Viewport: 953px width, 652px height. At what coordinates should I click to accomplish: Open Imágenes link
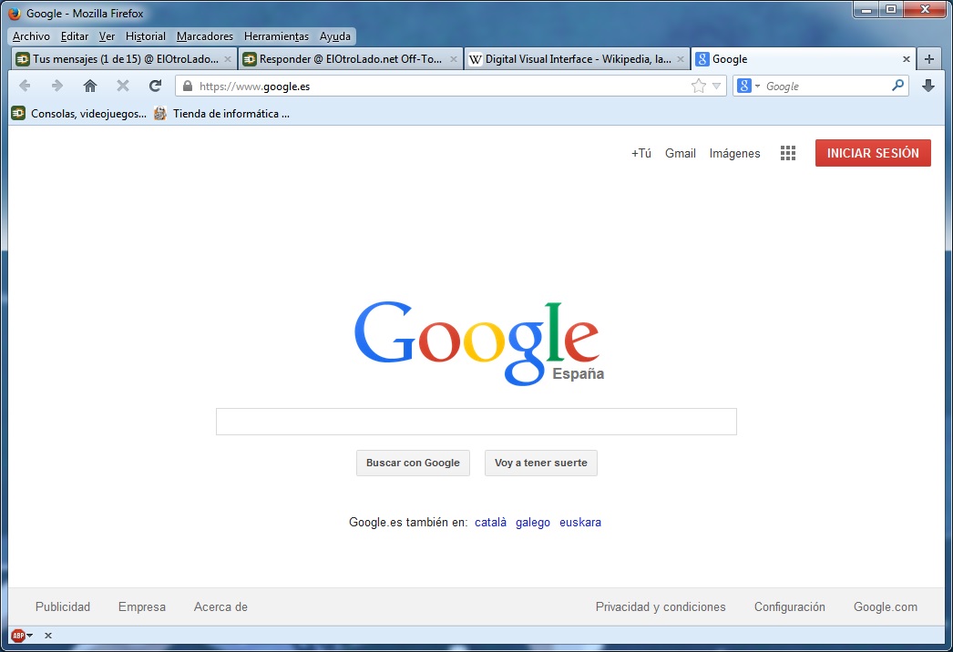click(734, 153)
